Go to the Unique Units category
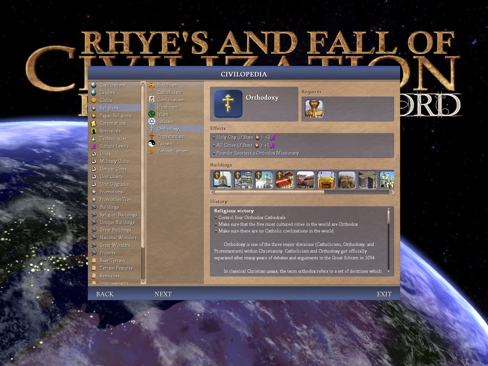 (x=115, y=169)
